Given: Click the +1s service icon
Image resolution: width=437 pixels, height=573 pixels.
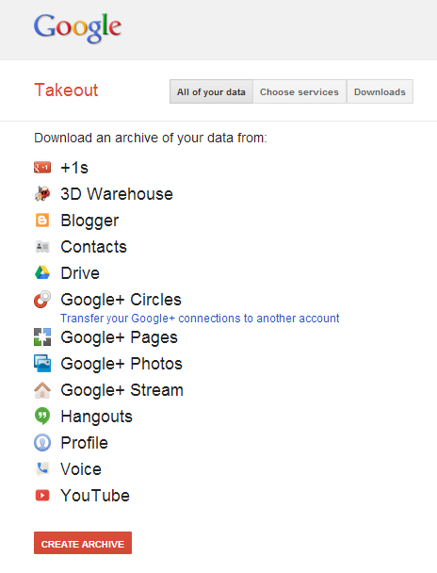Looking at the screenshot, I should point(42,168).
